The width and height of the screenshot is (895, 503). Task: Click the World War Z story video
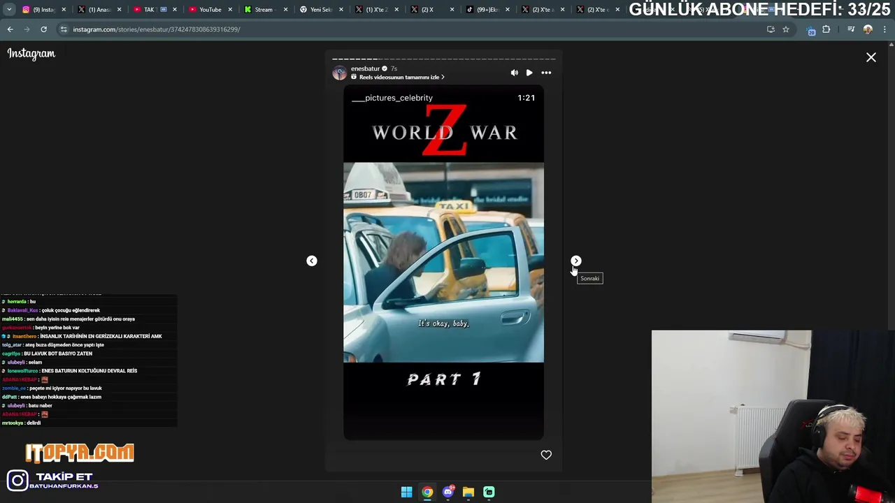click(x=443, y=263)
